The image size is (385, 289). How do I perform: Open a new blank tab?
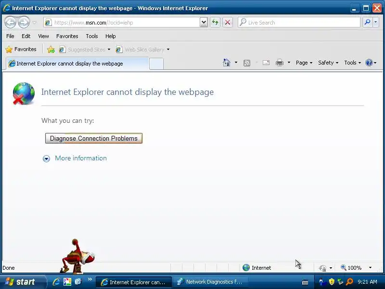pyautogui.click(x=156, y=64)
